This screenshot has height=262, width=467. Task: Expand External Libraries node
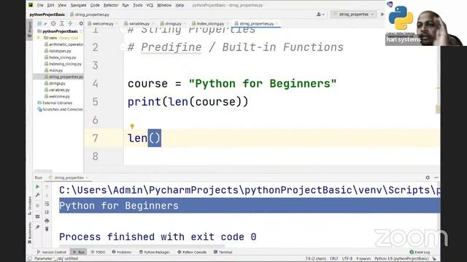click(55, 103)
